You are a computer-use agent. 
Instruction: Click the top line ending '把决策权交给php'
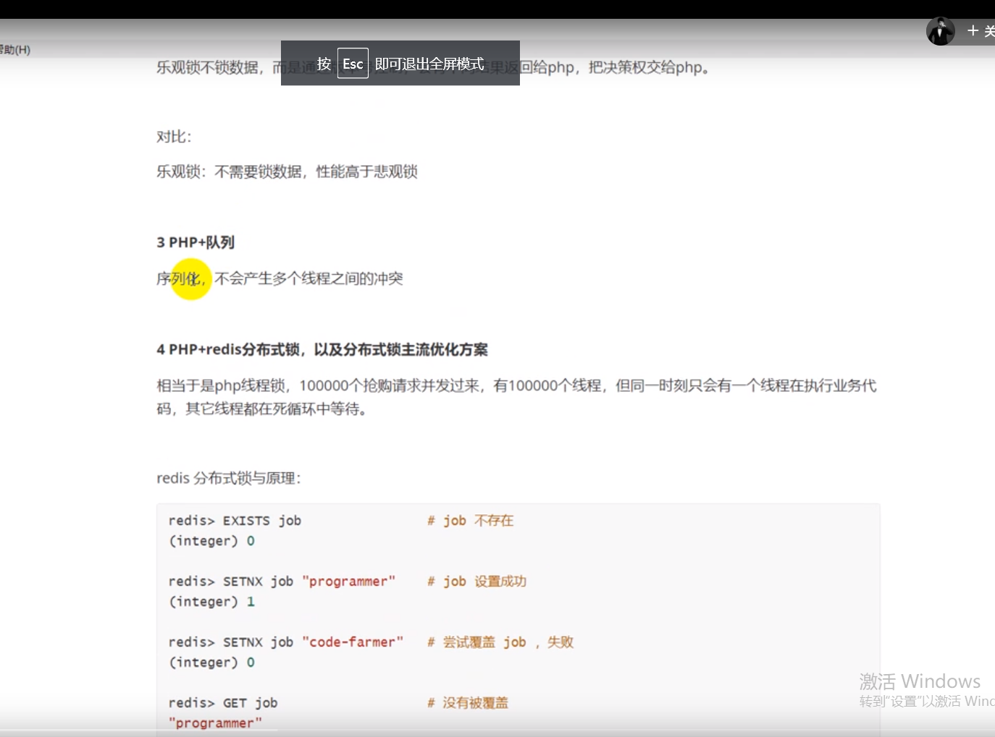pyautogui.click(x=433, y=67)
